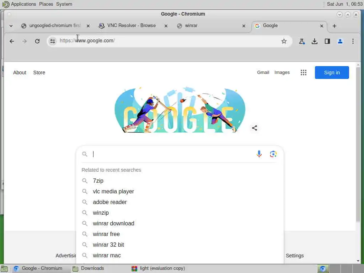Open a new tab with the plus button
The width and height of the screenshot is (364, 273).
coord(334,26)
